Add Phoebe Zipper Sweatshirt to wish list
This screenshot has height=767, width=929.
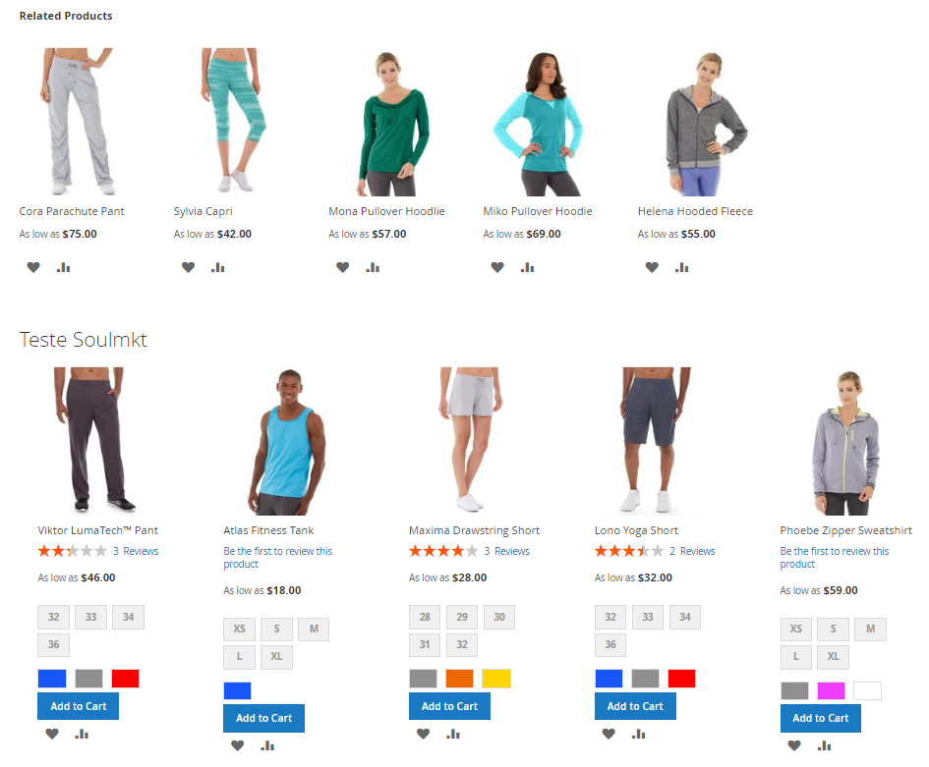tap(794, 745)
